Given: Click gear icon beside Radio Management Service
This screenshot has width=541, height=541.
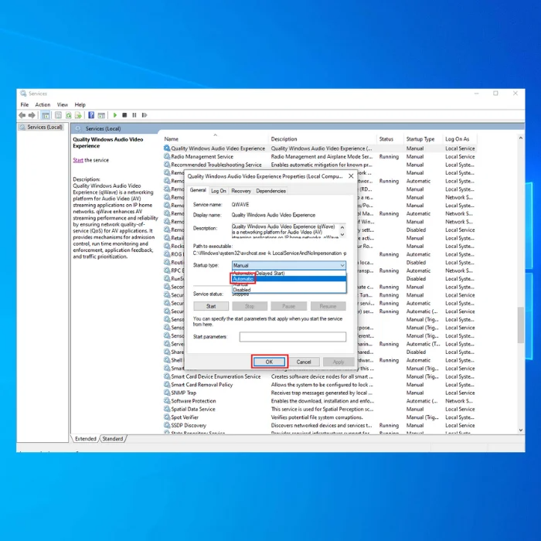Looking at the screenshot, I should click(167, 157).
